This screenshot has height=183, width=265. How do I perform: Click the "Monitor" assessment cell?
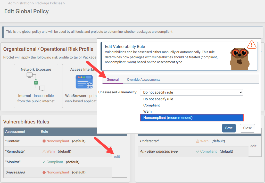(x=13, y=162)
